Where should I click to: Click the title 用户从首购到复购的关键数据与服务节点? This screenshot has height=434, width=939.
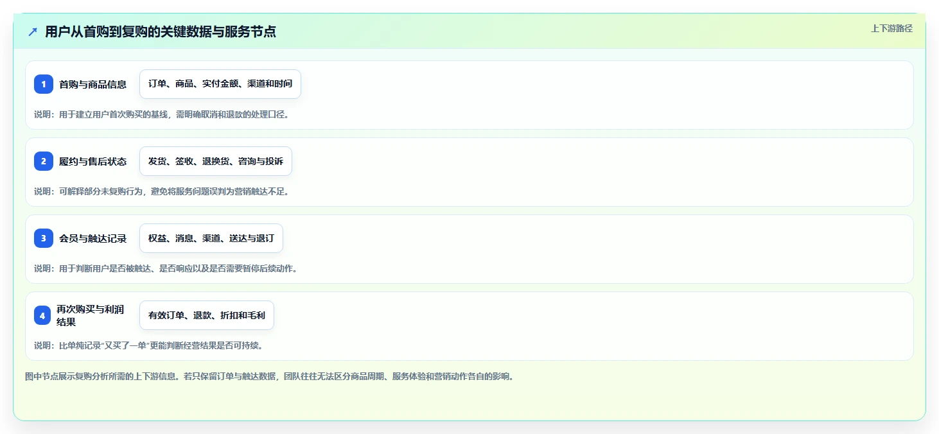point(161,31)
